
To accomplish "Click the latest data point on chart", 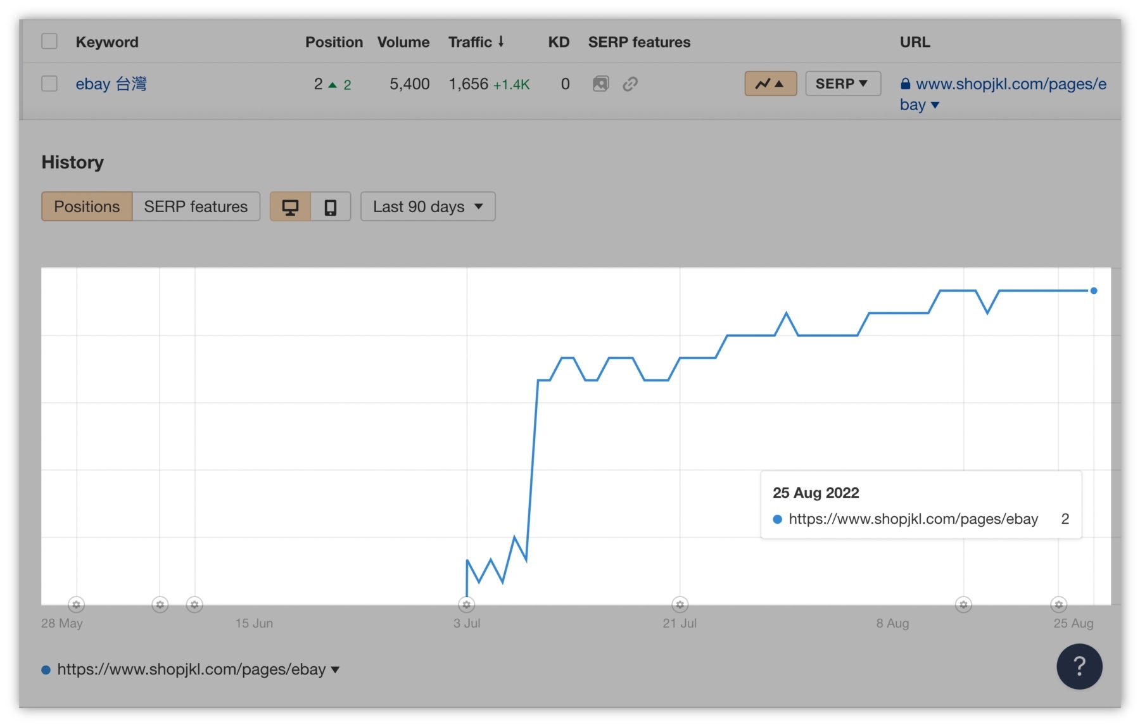I will click(1093, 291).
